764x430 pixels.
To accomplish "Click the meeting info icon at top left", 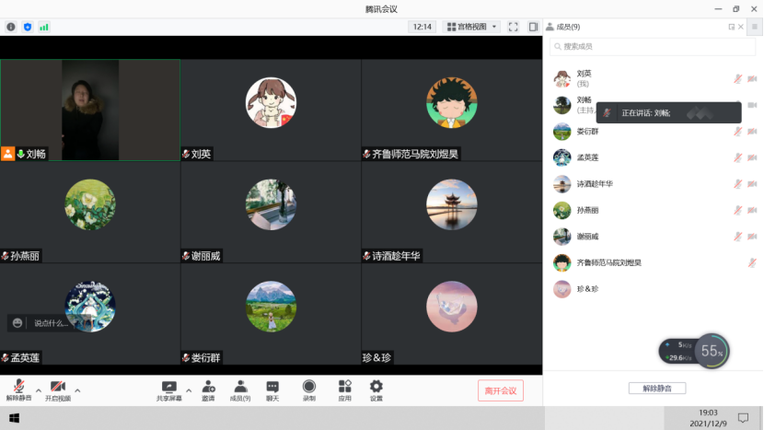I will [x=11, y=27].
